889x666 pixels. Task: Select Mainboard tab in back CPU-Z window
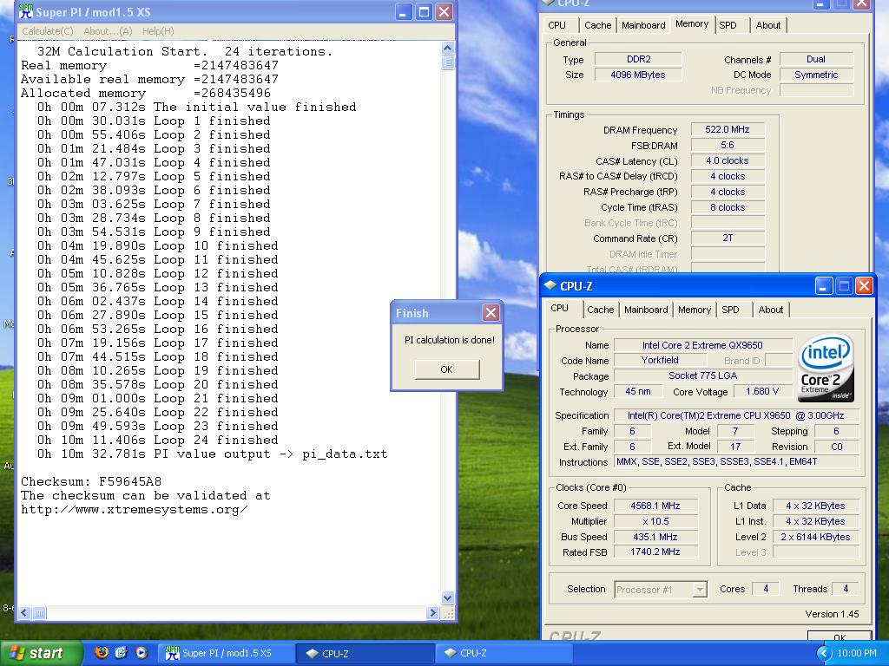(643, 25)
